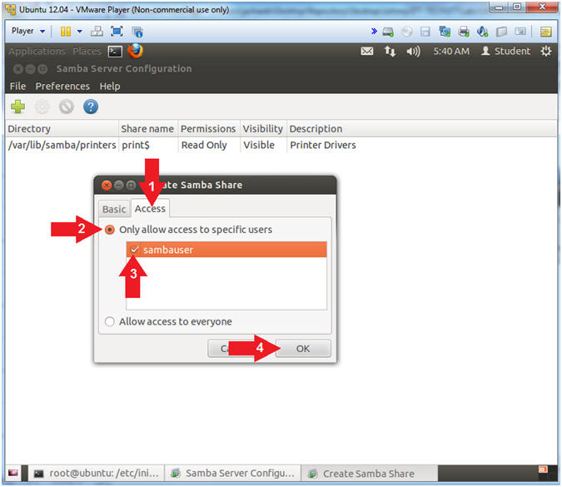The image size is (562, 487).
Task: Click the yellow notes icon in VMware toolbar
Action: click(545, 32)
